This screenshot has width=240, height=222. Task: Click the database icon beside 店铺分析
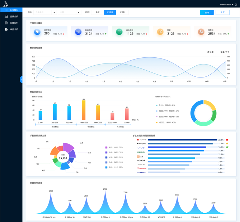[6, 23]
